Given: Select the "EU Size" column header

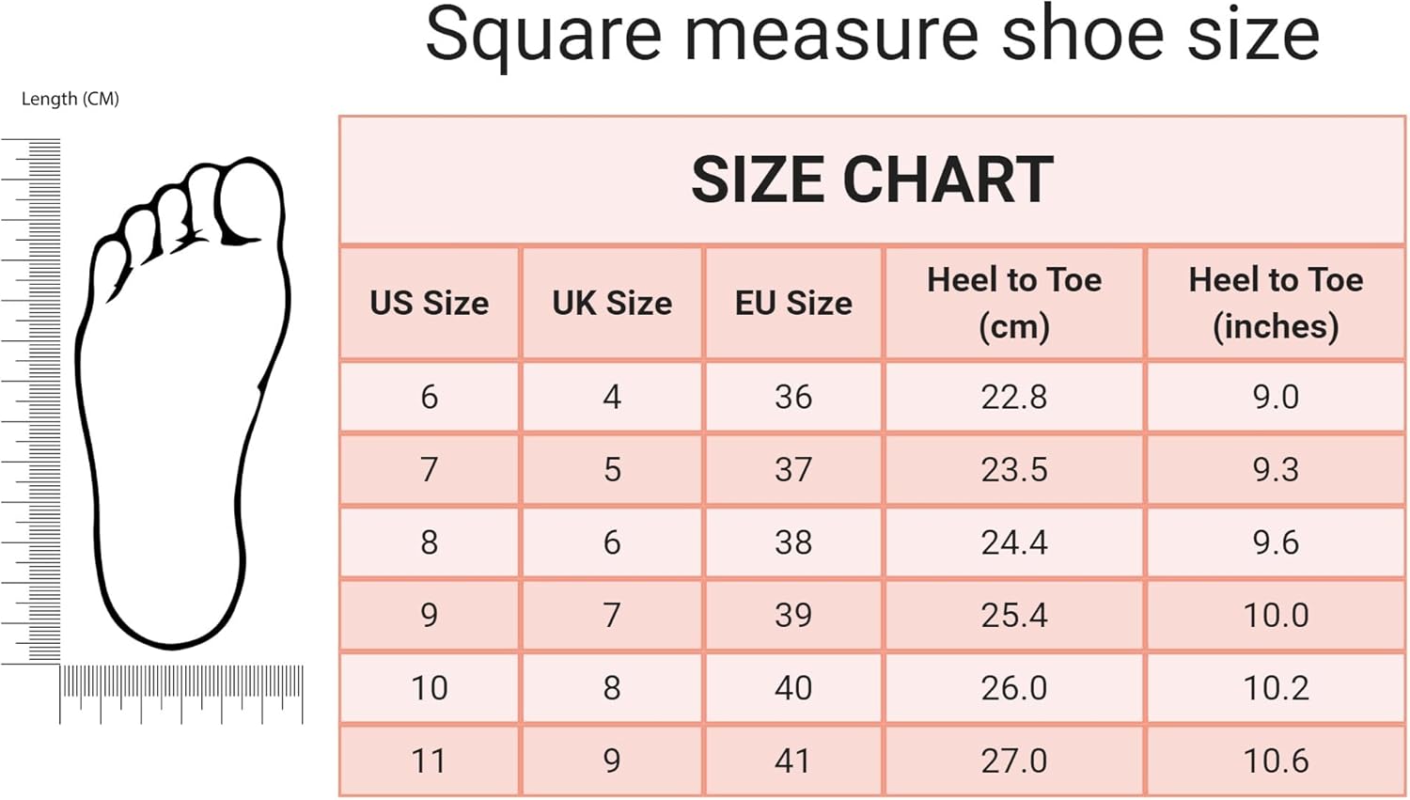Looking at the screenshot, I should 793,303.
